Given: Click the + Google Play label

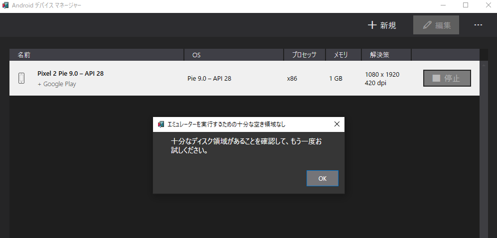Looking at the screenshot, I should pos(57,84).
